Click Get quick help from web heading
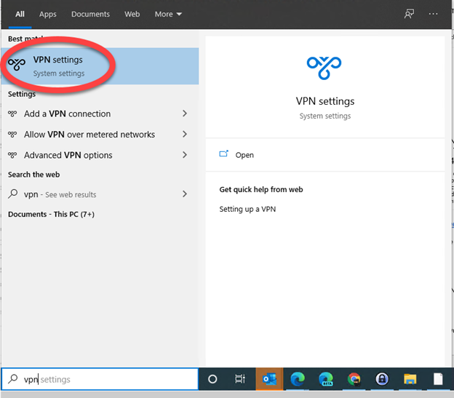The width and height of the screenshot is (454, 398). (261, 189)
